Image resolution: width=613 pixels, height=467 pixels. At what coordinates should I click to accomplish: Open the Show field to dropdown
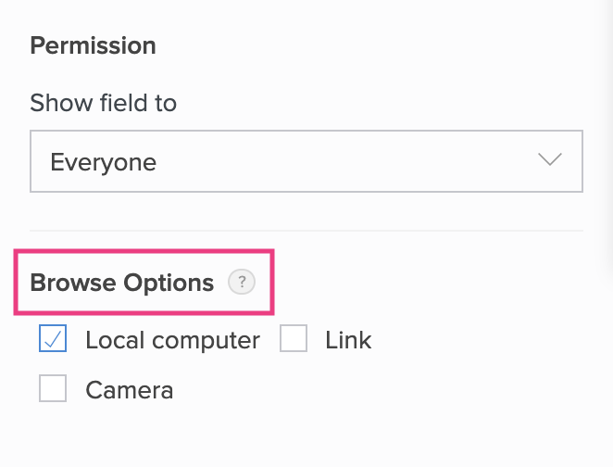coord(306,161)
